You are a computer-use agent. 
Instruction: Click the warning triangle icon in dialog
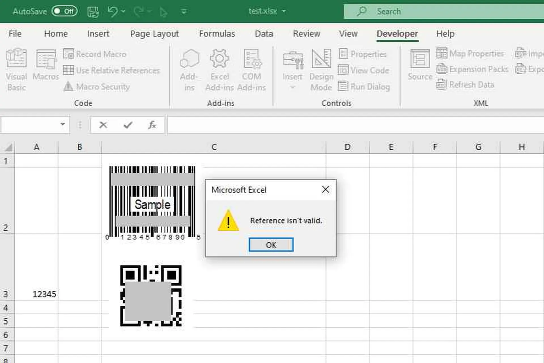(228, 220)
